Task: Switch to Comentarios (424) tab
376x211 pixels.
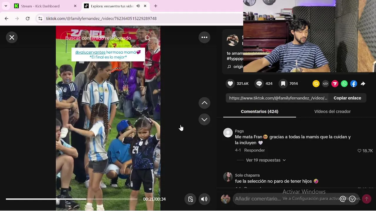Action: (259, 112)
